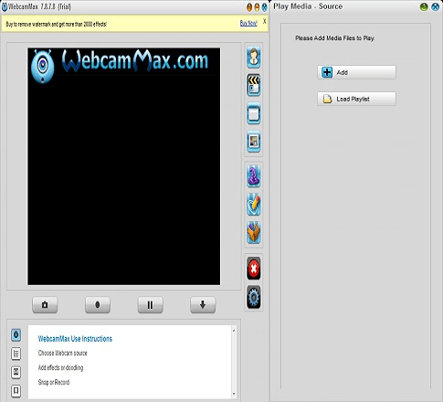
Task: Choose the desktop screen source icon
Action: (x=254, y=113)
